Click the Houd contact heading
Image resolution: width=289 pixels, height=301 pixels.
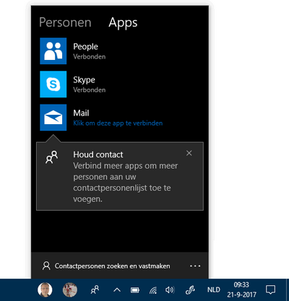(x=98, y=154)
